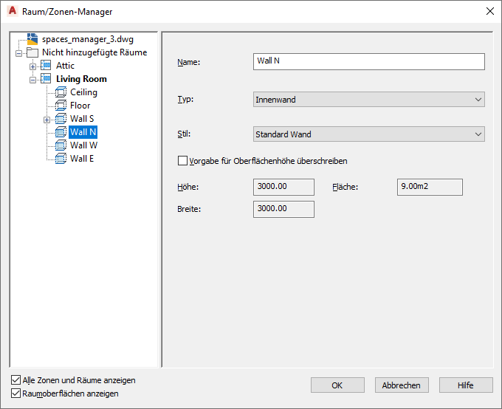This screenshot has width=502, height=409.
Task: Click the Wall W surface icon
Action: (61, 145)
